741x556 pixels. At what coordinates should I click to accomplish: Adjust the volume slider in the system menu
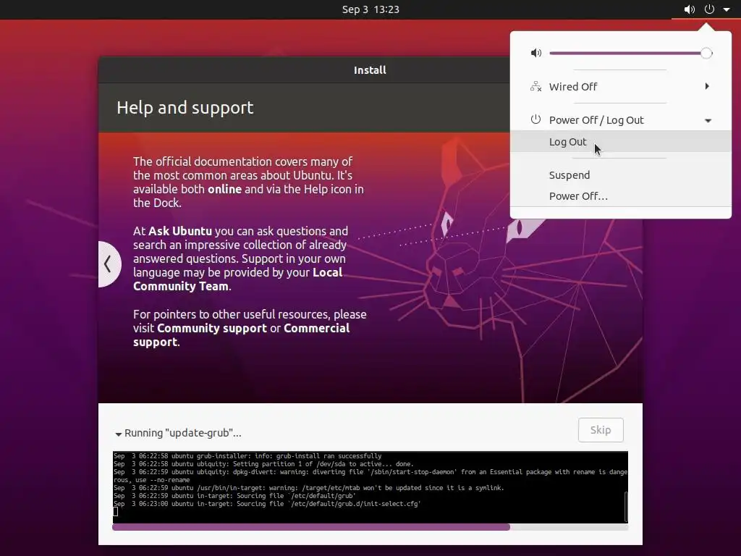coord(630,53)
